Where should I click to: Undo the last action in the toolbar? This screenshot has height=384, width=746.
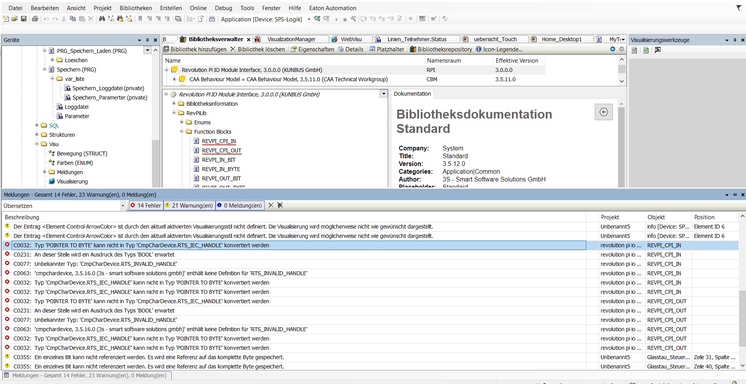[x=46, y=19]
